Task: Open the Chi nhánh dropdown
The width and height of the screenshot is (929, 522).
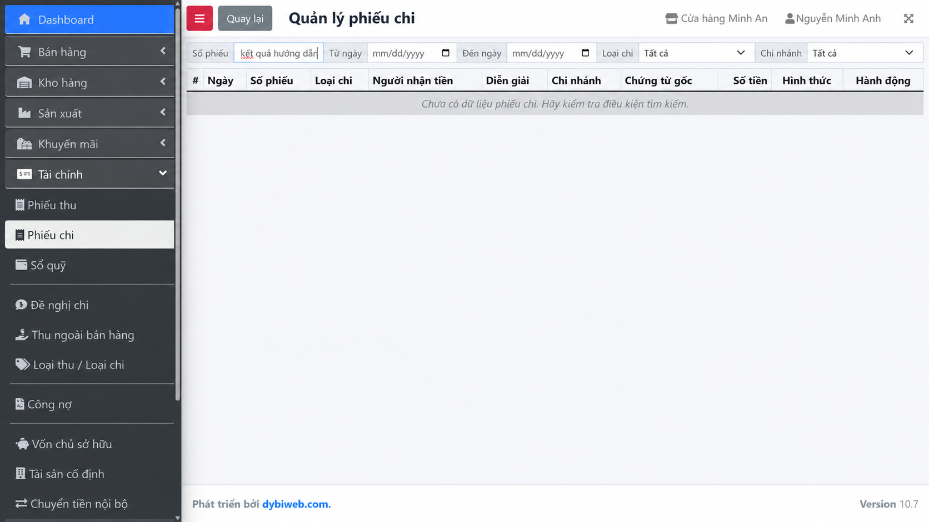Action: pyautogui.click(x=865, y=53)
